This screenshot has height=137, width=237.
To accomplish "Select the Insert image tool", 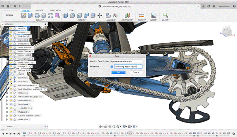I will tap(154, 16).
